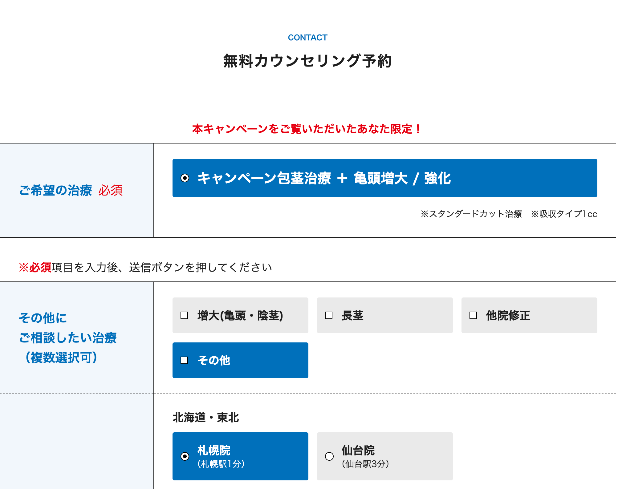Click the 無料カウンセリング予約 page heading
The height and width of the screenshot is (489, 618).
point(308,61)
